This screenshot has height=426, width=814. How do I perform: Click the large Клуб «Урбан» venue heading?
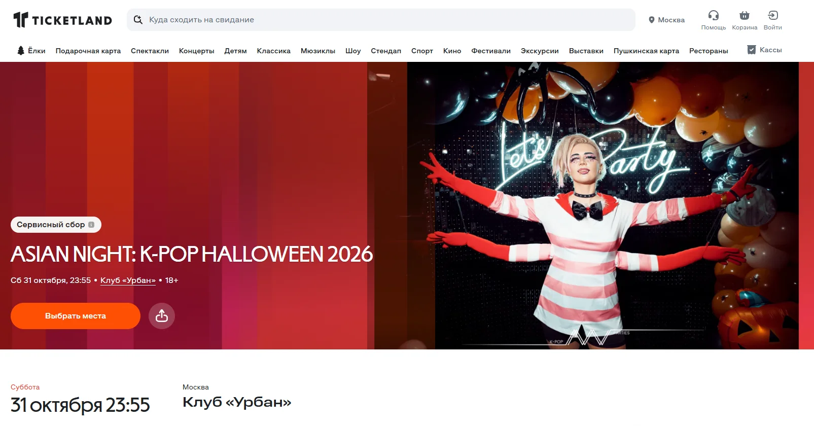coord(237,402)
